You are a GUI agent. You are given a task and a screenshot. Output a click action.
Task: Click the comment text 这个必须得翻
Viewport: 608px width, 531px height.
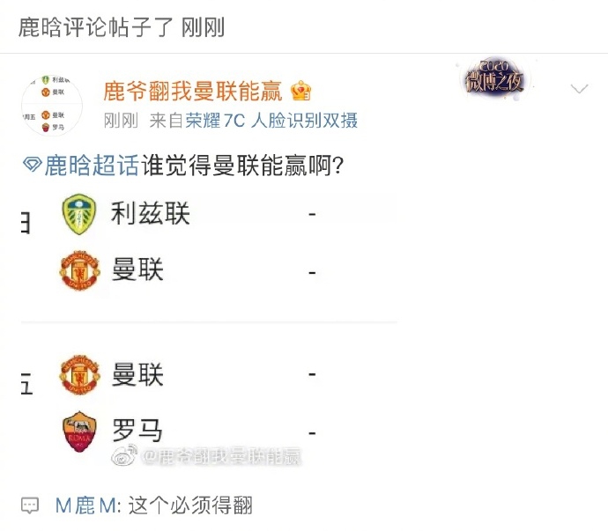[190, 505]
